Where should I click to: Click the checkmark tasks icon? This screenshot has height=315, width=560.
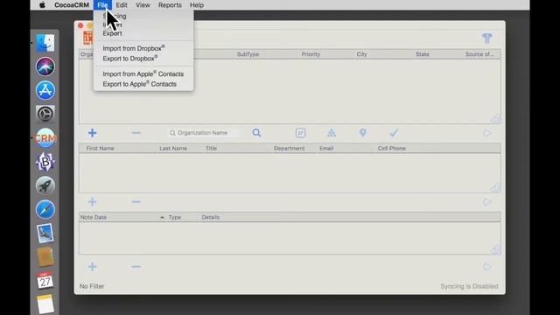point(394,133)
